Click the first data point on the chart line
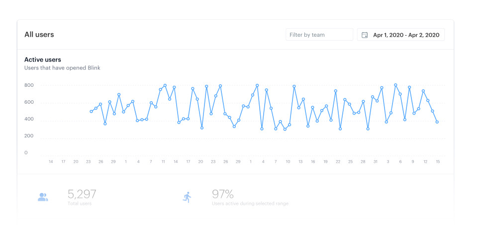This screenshot has width=485, height=248. (x=91, y=112)
